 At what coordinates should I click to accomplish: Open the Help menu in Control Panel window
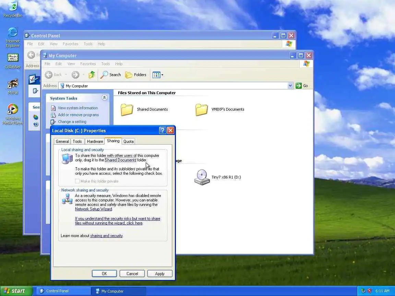101,44
